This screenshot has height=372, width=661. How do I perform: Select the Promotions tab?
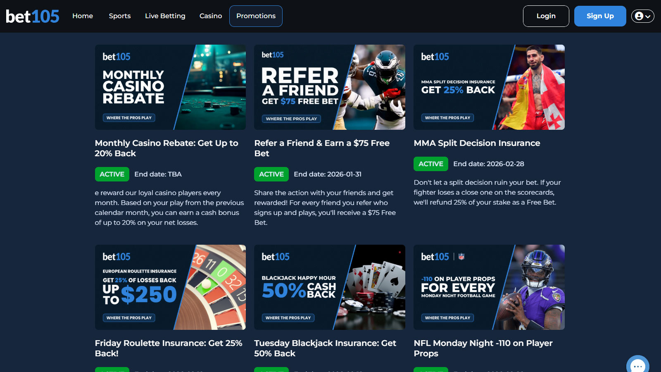(256, 16)
